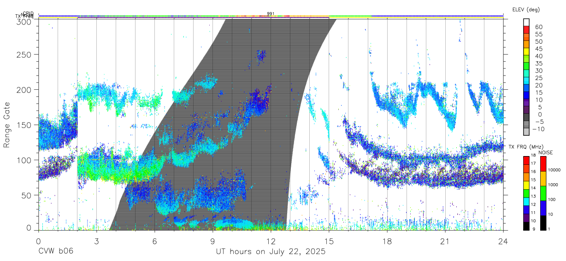The height and width of the screenshot is (261, 566).
Task: Click the 100 tick on Range Gate axis
Action: 25,160
